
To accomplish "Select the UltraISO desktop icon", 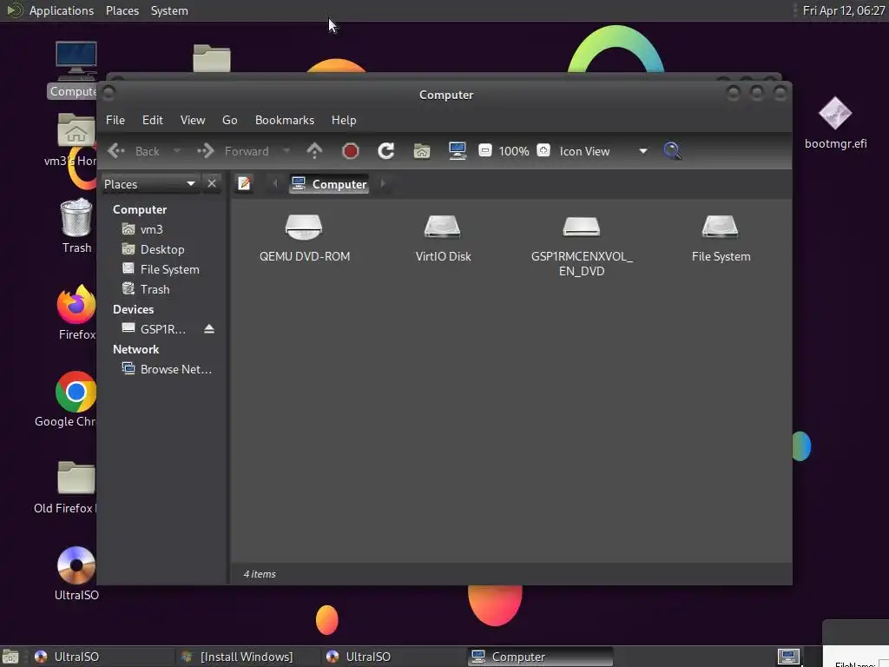I will [76, 573].
